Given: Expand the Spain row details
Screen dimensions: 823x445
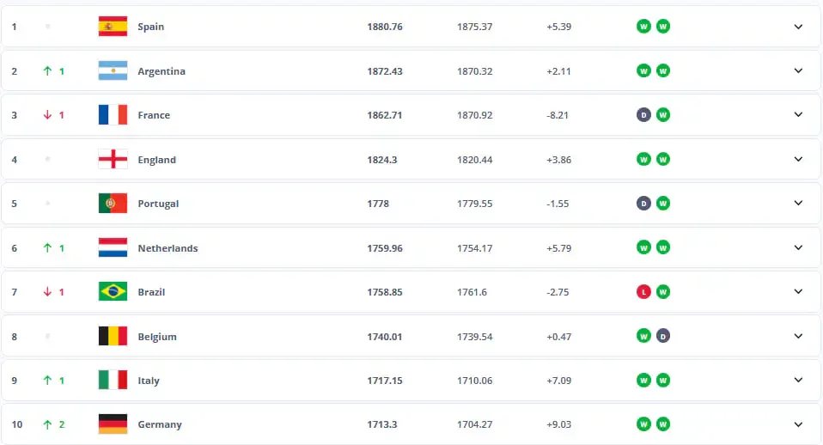Looking at the screenshot, I should pyautogui.click(x=798, y=27).
